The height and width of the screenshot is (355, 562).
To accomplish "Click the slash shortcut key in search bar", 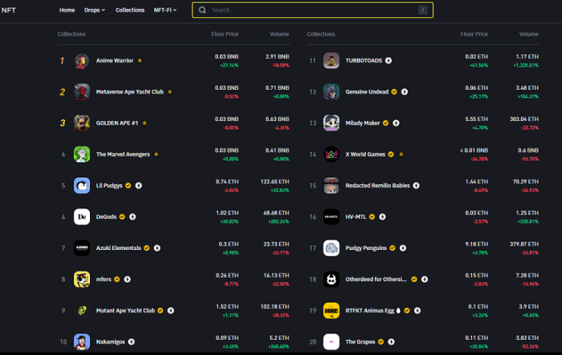I will tap(423, 10).
